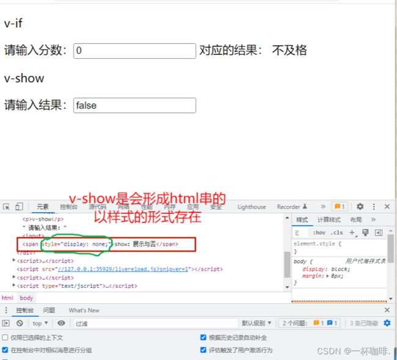
Task: Select the drawer 控制台 tab
Action: pyautogui.click(x=25, y=310)
